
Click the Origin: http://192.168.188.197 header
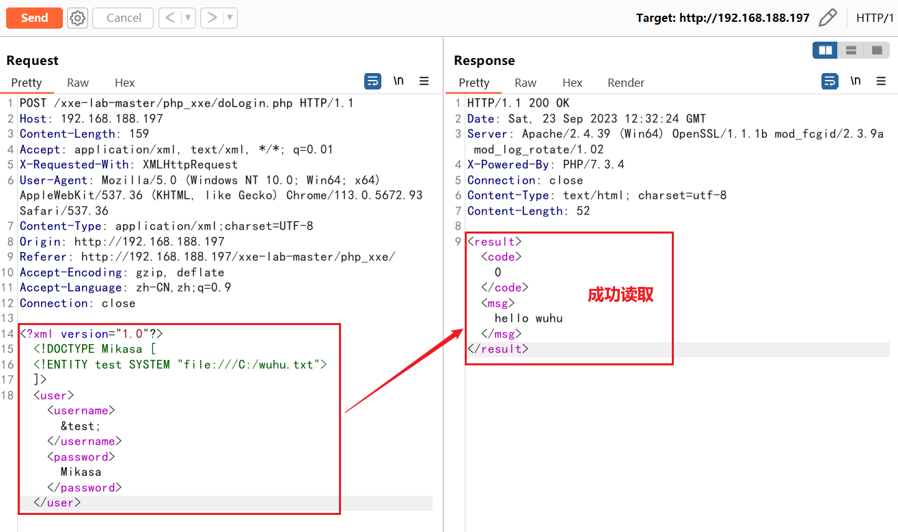[122, 242]
